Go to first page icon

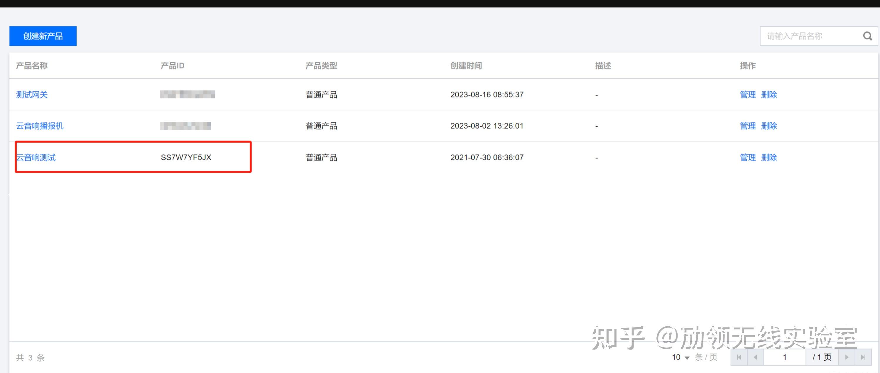[739, 357]
